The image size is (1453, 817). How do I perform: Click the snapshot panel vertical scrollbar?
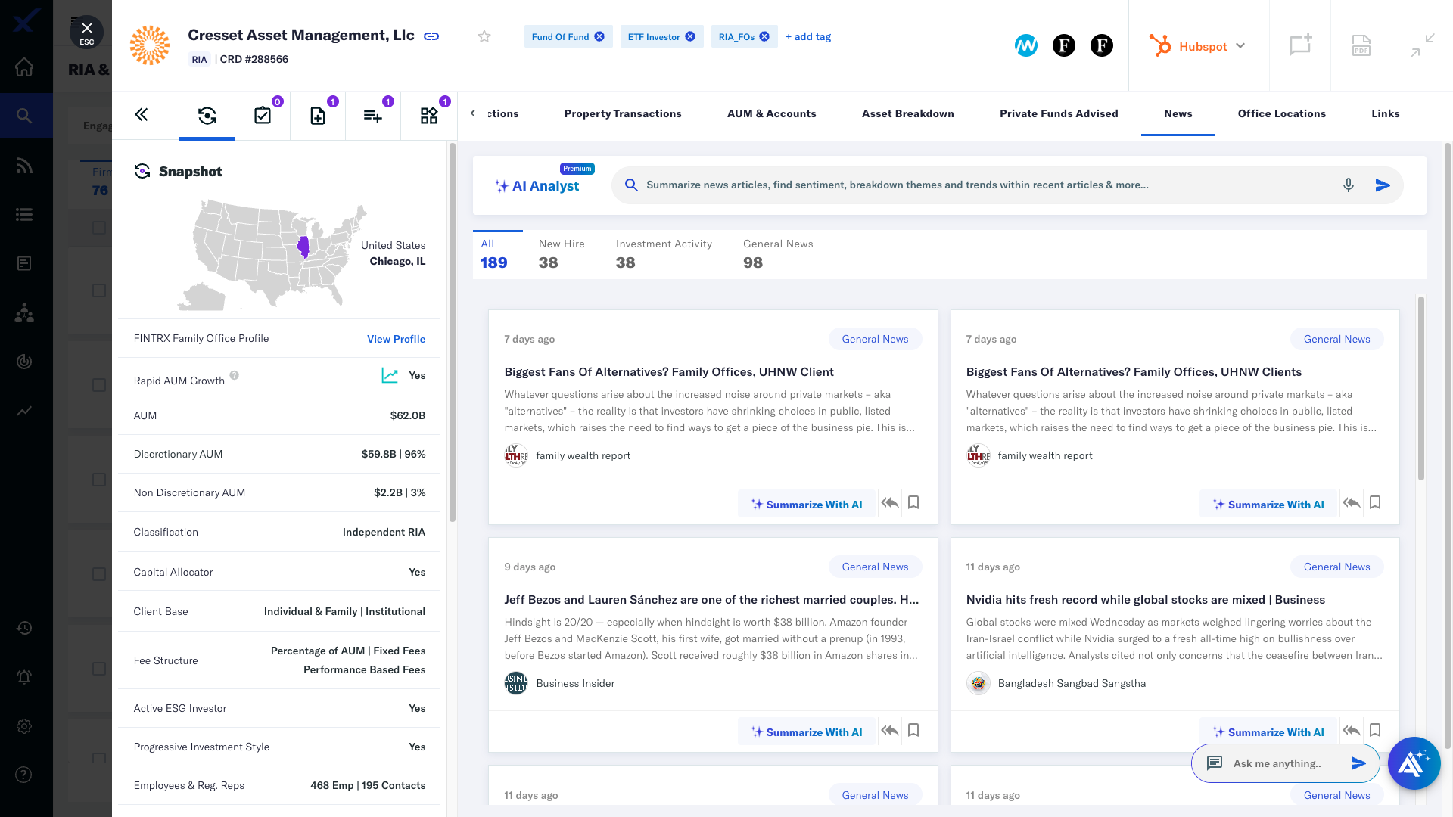pyautogui.click(x=452, y=333)
